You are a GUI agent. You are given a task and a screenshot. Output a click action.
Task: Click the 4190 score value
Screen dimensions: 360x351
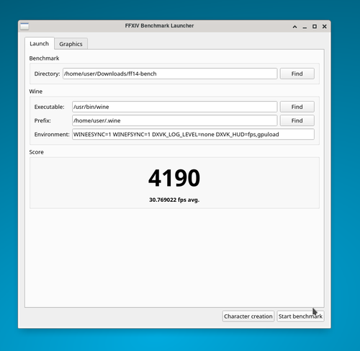click(174, 178)
